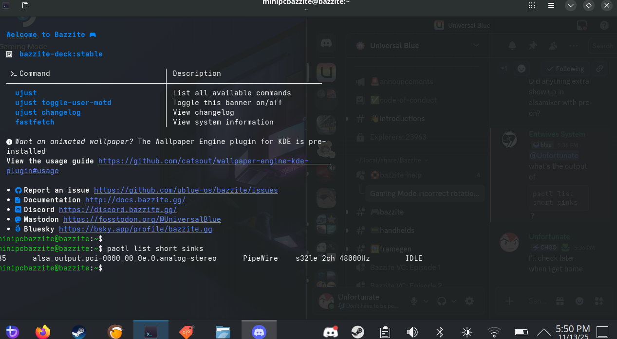This screenshot has width=617, height=339.
Task: Toggle the +1 reaction on the post
Action: (504, 69)
